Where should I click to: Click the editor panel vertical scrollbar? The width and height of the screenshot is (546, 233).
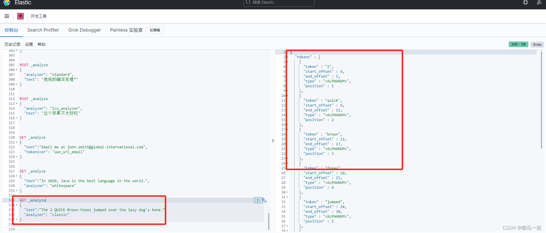pos(269,221)
